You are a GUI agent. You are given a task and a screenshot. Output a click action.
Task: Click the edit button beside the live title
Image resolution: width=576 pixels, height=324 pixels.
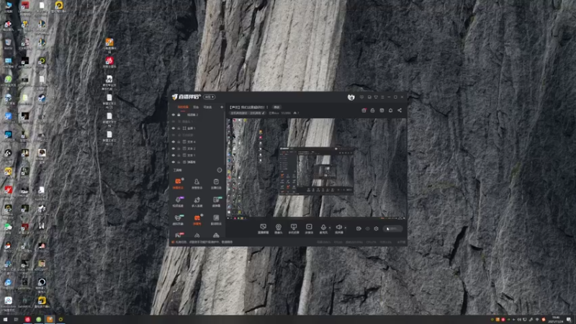[276, 107]
